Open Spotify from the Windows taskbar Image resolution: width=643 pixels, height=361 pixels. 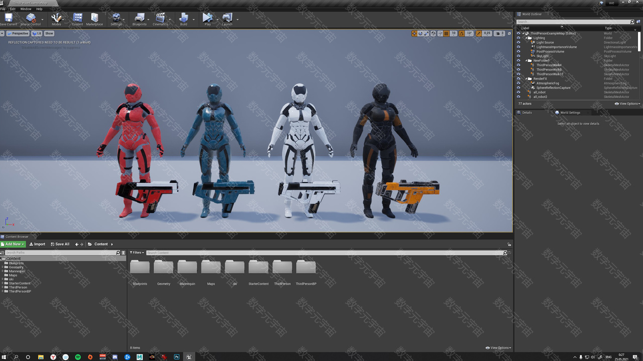(78, 357)
